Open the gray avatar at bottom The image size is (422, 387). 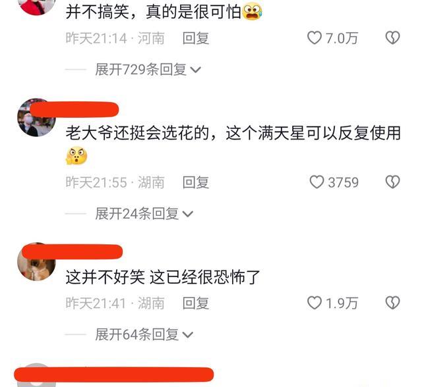pyautogui.click(x=36, y=375)
